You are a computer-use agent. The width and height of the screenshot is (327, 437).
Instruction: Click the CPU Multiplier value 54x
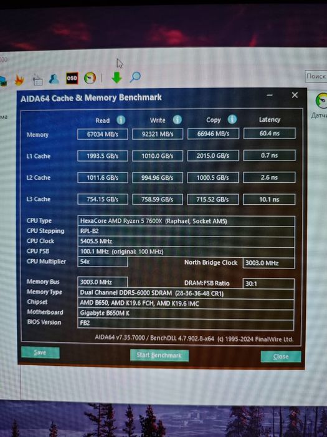pos(103,262)
